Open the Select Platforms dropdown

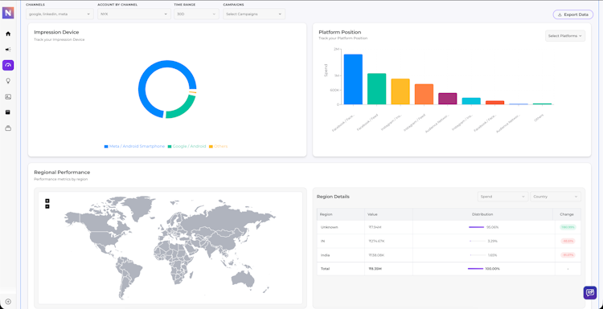pyautogui.click(x=565, y=35)
